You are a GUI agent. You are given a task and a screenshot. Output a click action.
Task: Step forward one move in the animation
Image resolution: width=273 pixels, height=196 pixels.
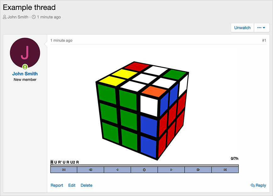coord(198,170)
